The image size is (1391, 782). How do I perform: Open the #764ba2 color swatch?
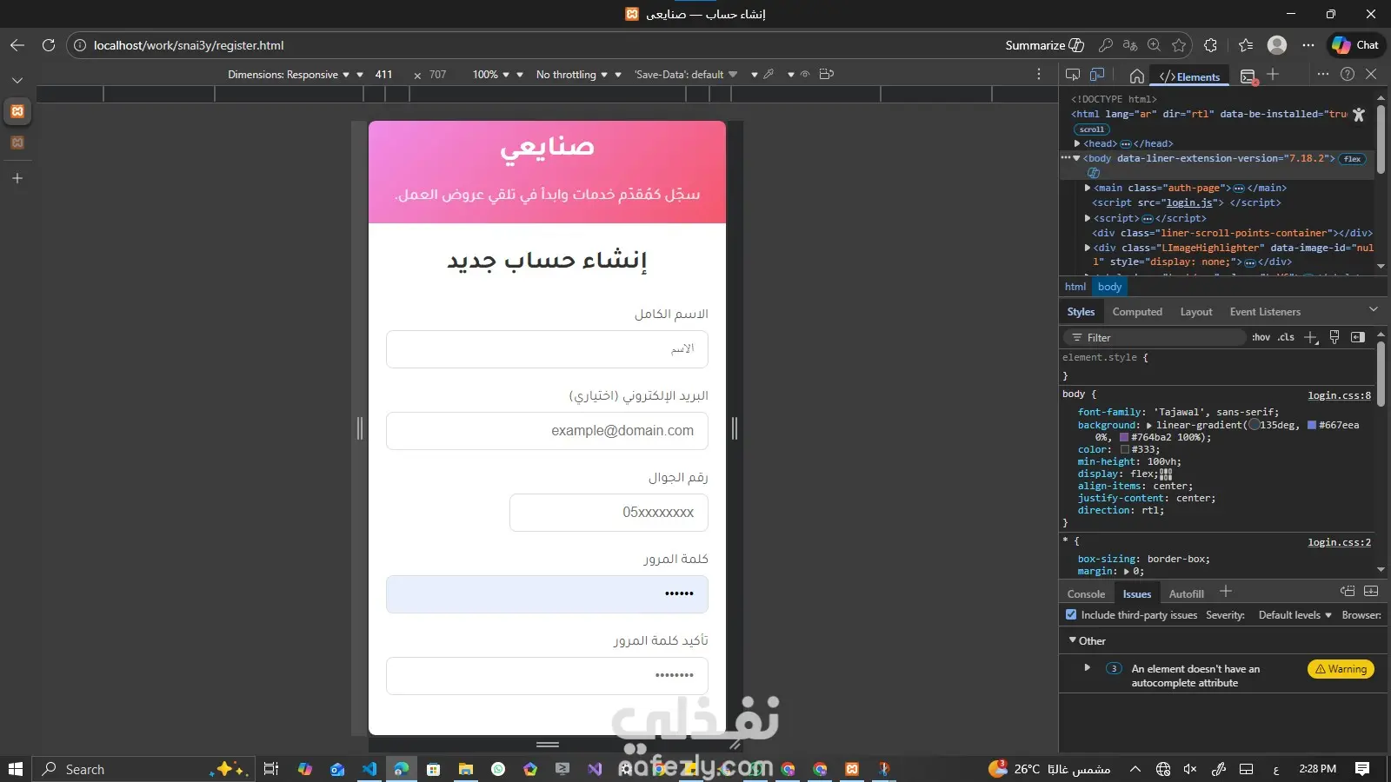click(1124, 437)
